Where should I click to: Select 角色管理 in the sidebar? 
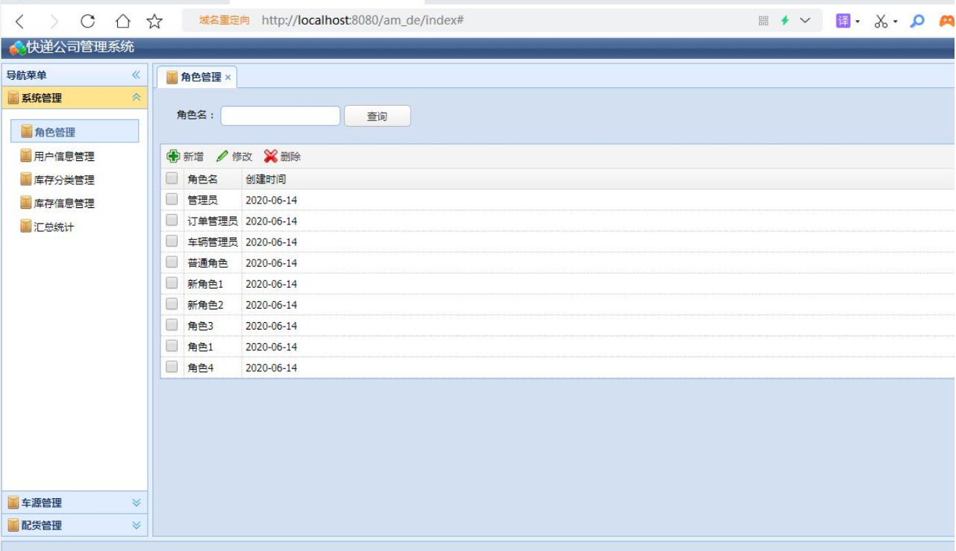tap(75, 131)
